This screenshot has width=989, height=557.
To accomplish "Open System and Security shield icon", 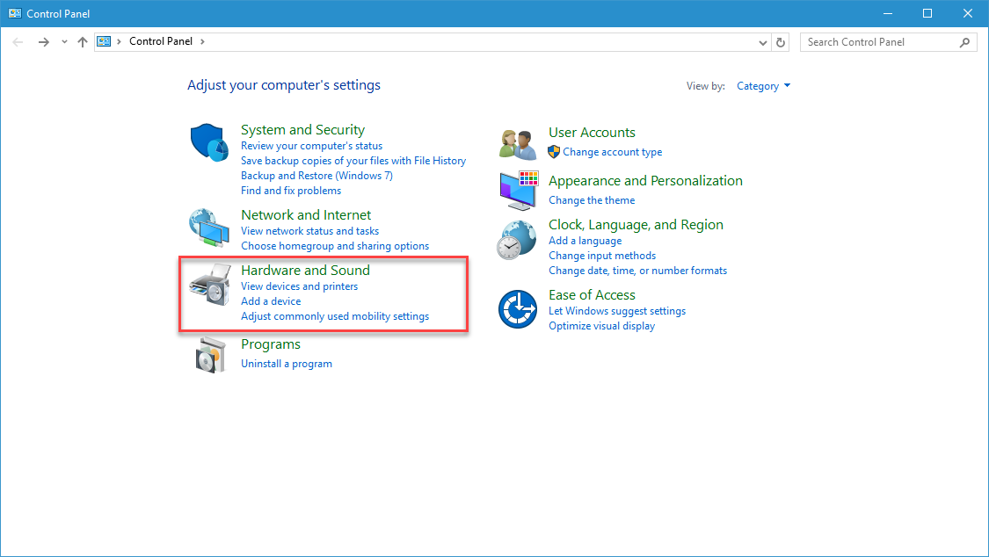I will click(209, 142).
